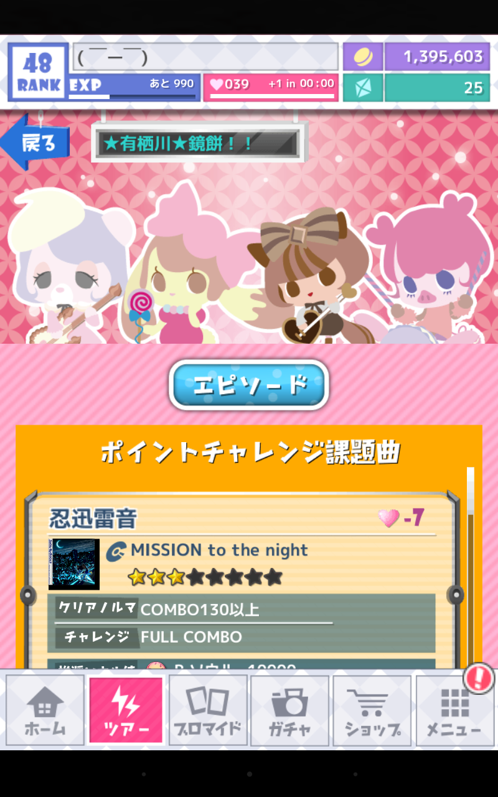498x797 pixels.
Task: Tap the 48 RANK badge
Action: tap(38, 72)
